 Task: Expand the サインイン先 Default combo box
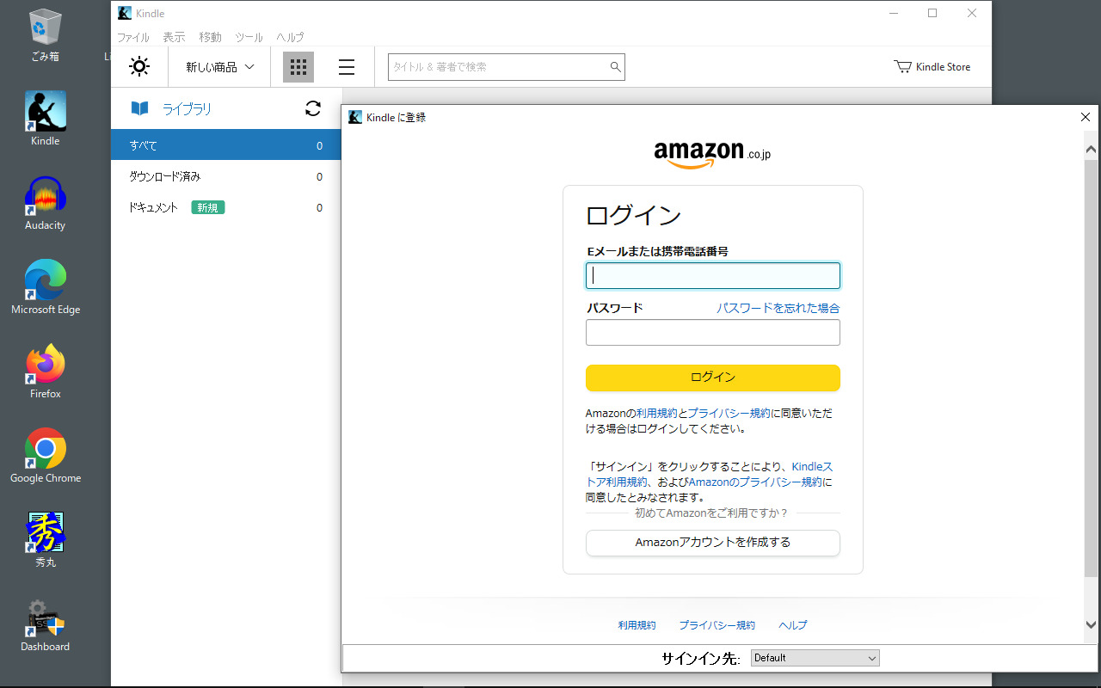coord(815,658)
